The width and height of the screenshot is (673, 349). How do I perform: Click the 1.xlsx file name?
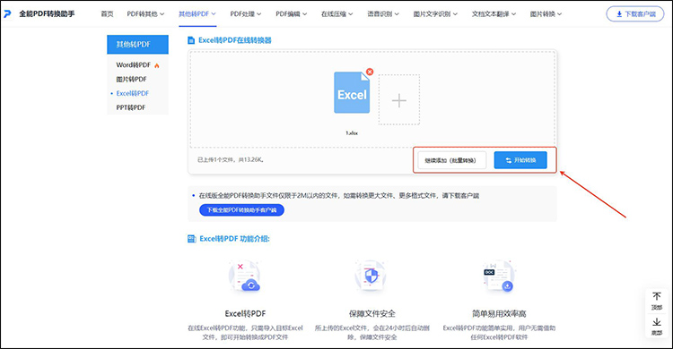(352, 133)
